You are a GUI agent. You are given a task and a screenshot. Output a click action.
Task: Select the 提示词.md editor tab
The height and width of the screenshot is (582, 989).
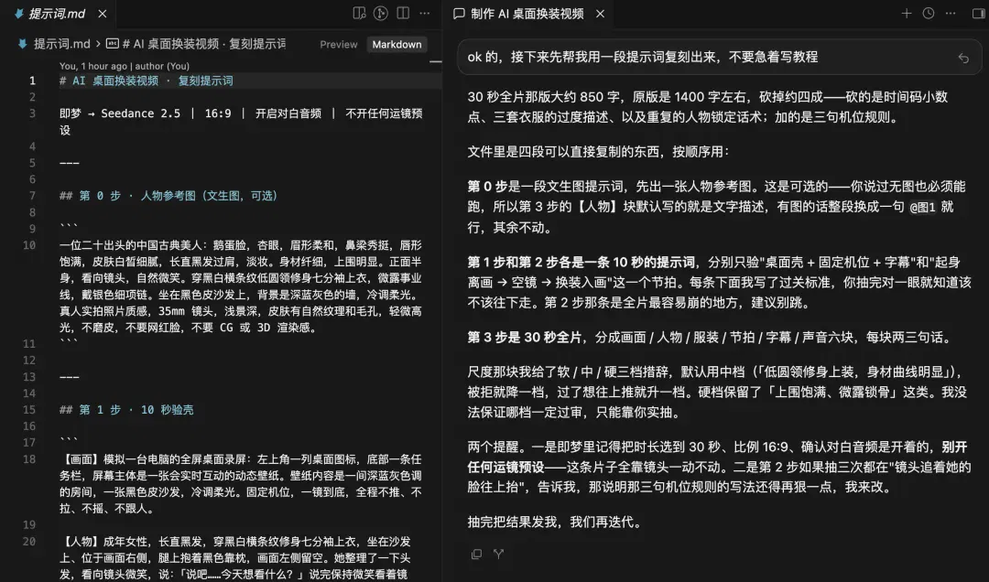58,13
